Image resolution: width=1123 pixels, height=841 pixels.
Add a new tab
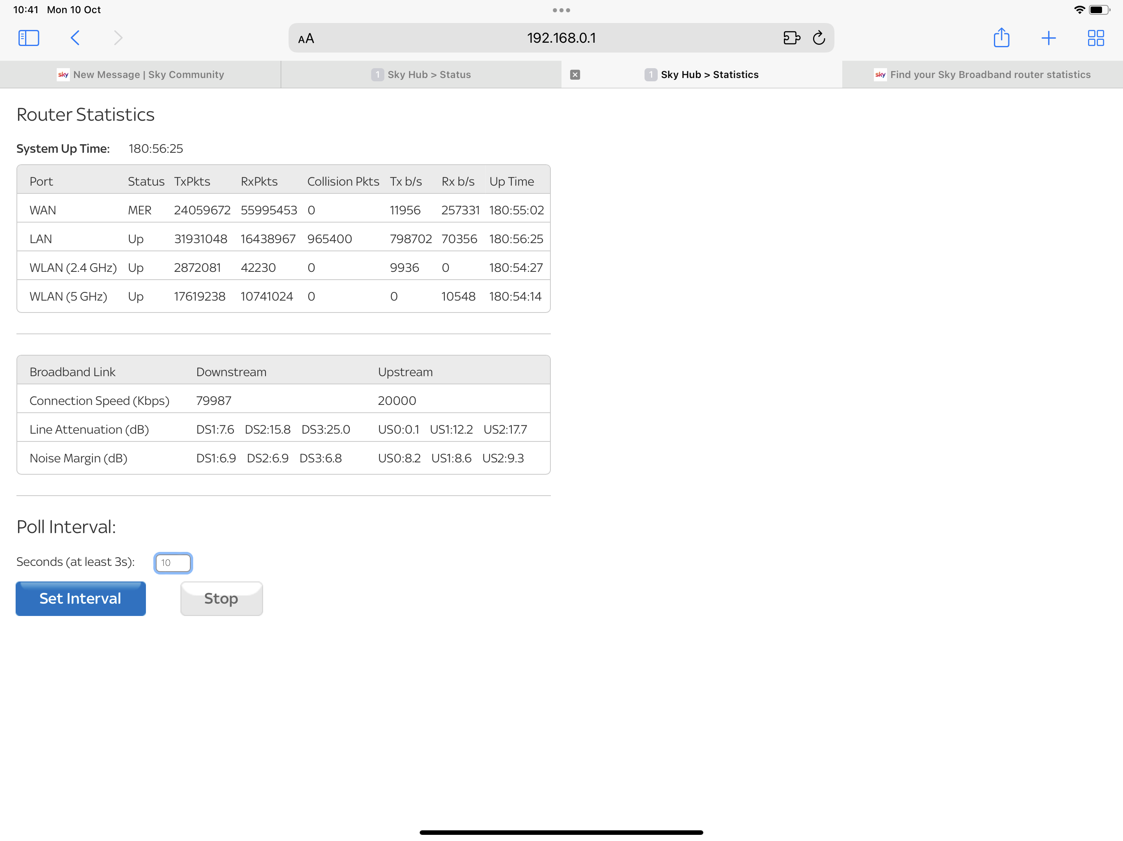1048,38
